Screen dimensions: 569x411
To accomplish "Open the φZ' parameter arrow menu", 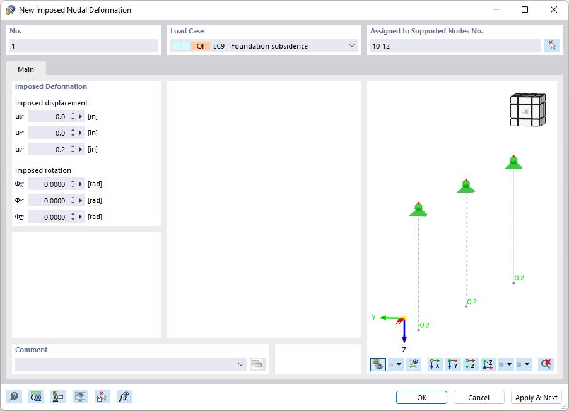I will [81, 217].
